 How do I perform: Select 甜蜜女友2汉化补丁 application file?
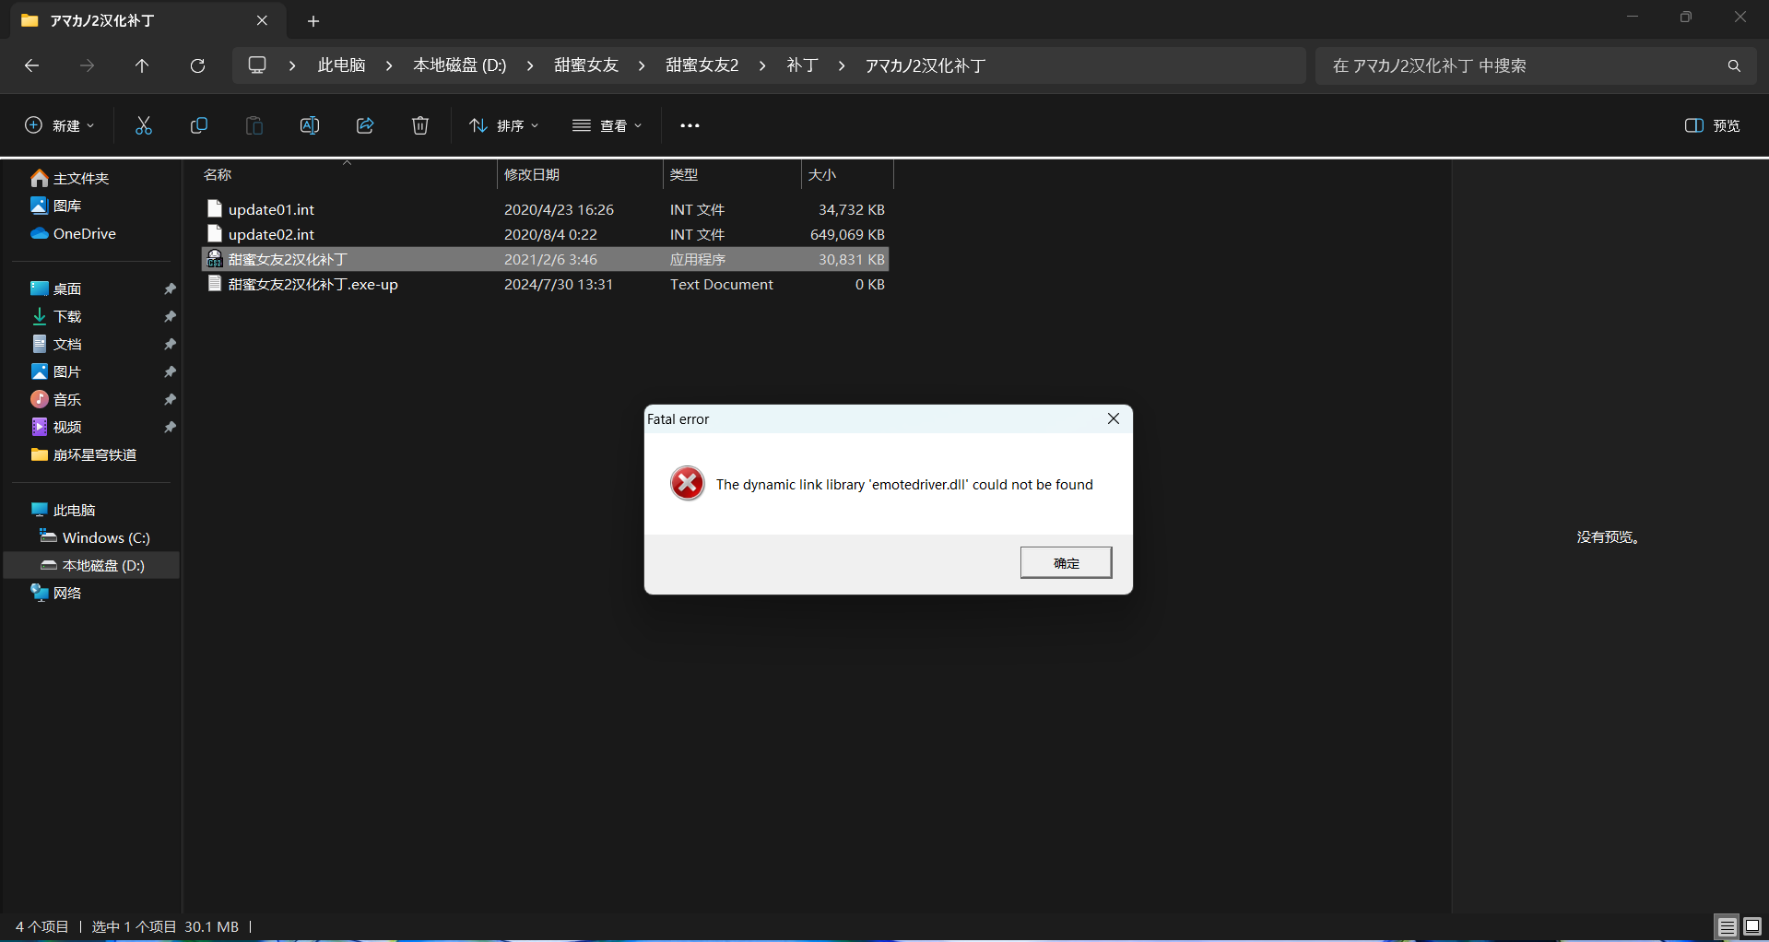point(545,259)
